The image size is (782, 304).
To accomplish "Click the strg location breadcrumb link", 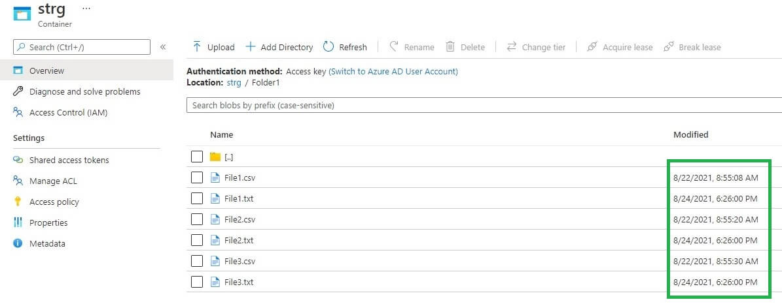I will click(x=234, y=83).
